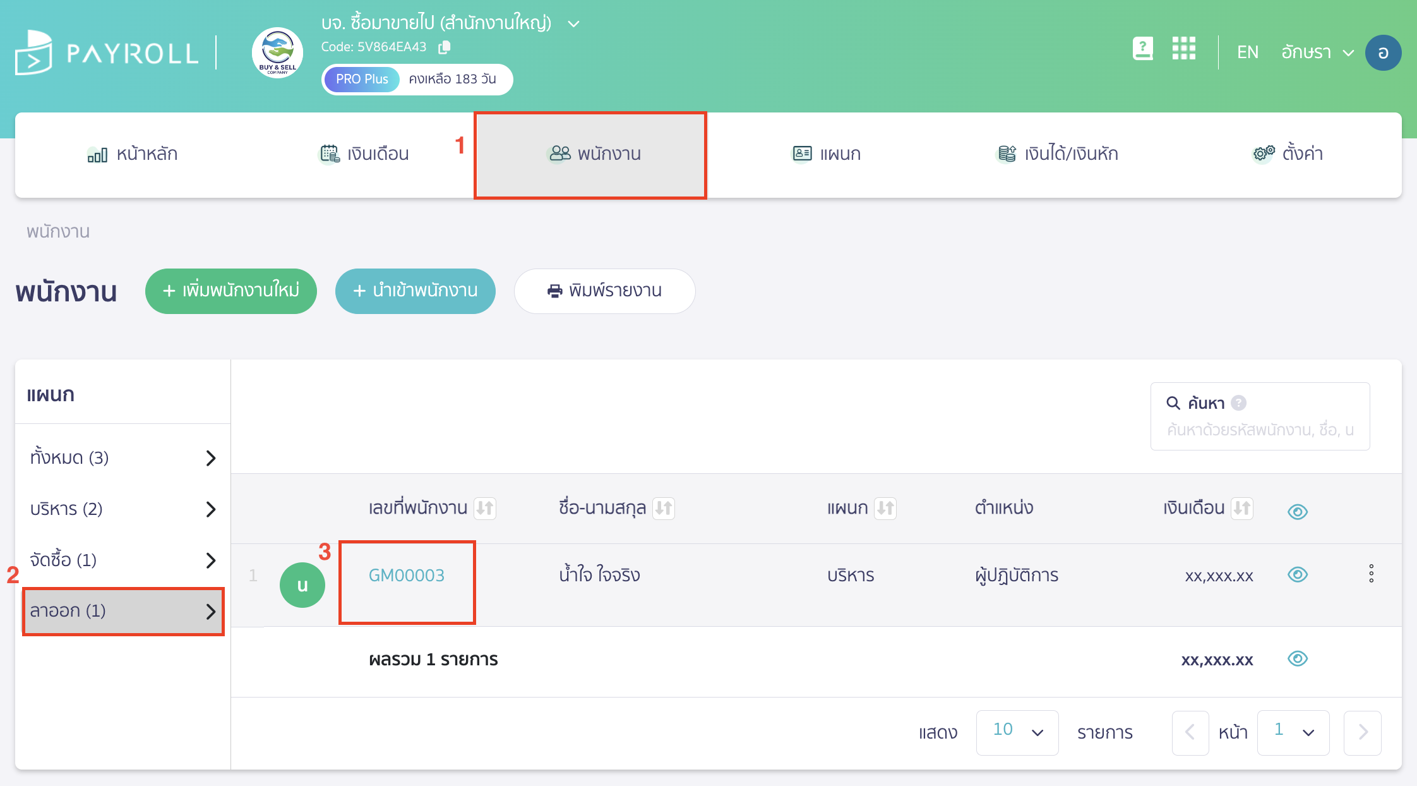Open the three-dot menu for GM00003 row
The image size is (1417, 786).
(1371, 574)
